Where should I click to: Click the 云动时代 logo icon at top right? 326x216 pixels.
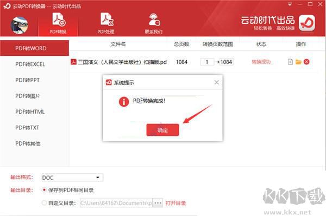tap(307, 23)
